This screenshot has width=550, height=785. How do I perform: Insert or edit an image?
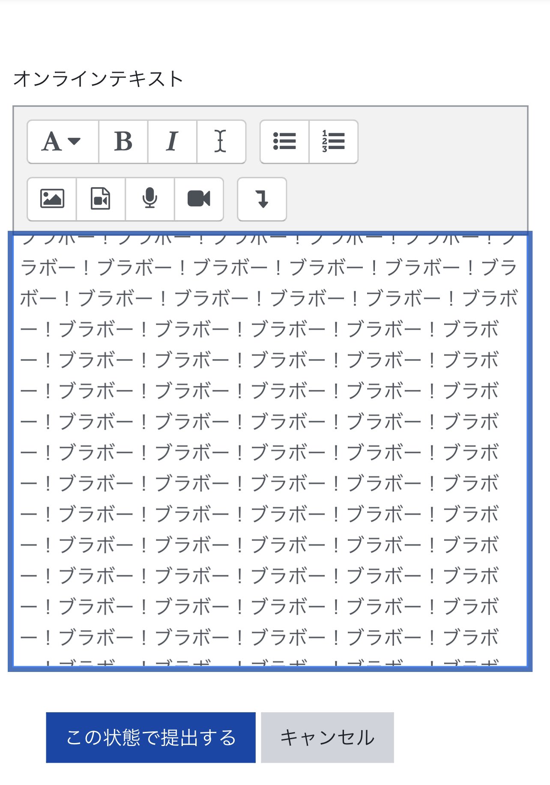click(x=52, y=199)
